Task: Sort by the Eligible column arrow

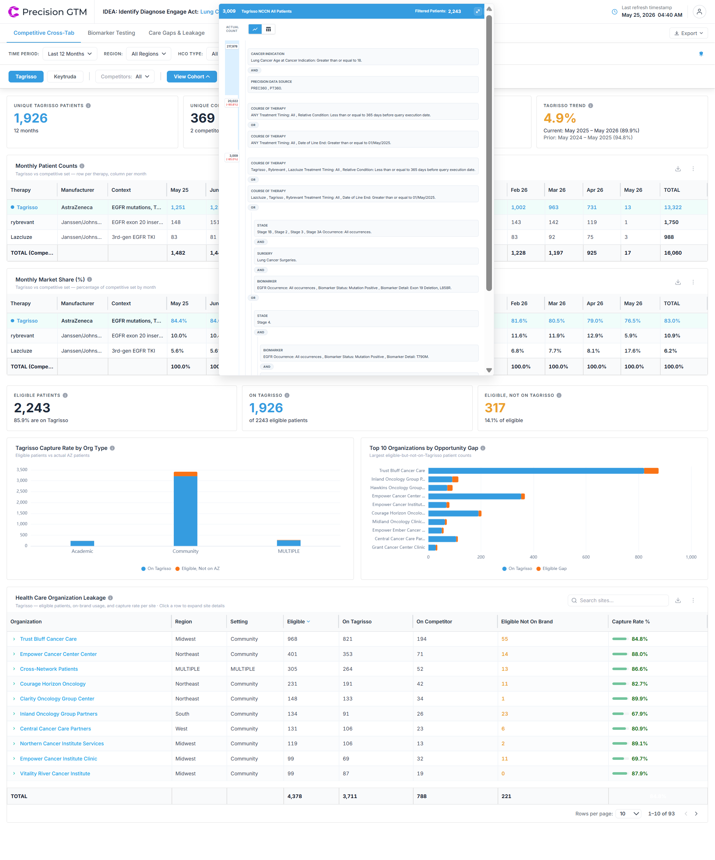Action: click(308, 622)
